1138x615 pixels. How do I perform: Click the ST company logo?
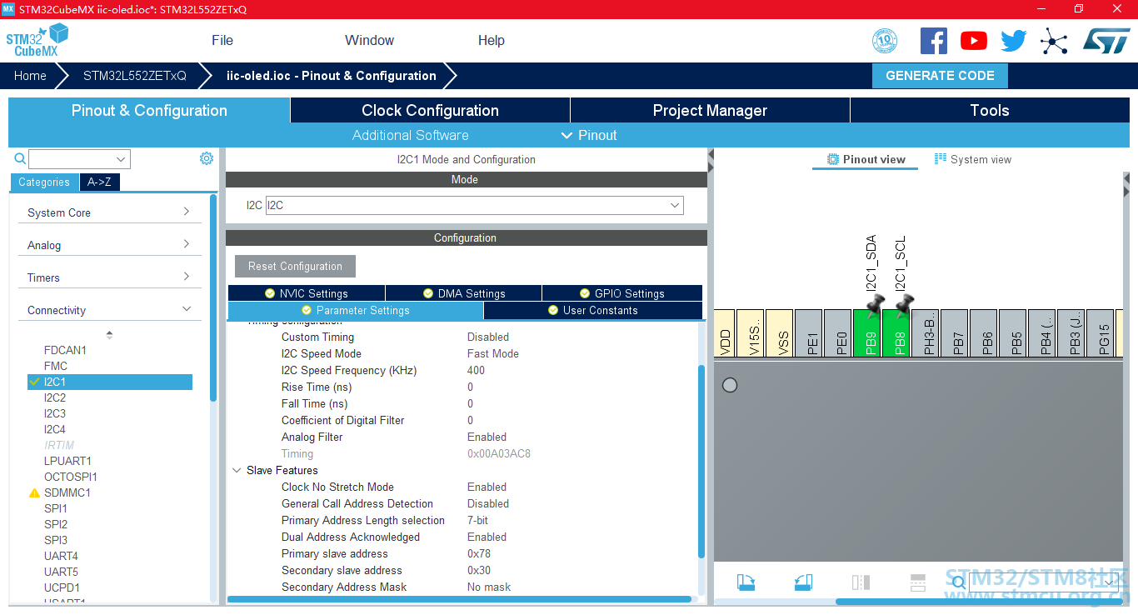pyautogui.click(x=1106, y=40)
